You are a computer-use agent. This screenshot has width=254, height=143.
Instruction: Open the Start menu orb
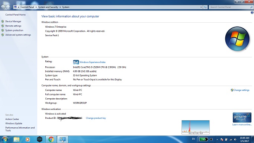tap(4, 139)
